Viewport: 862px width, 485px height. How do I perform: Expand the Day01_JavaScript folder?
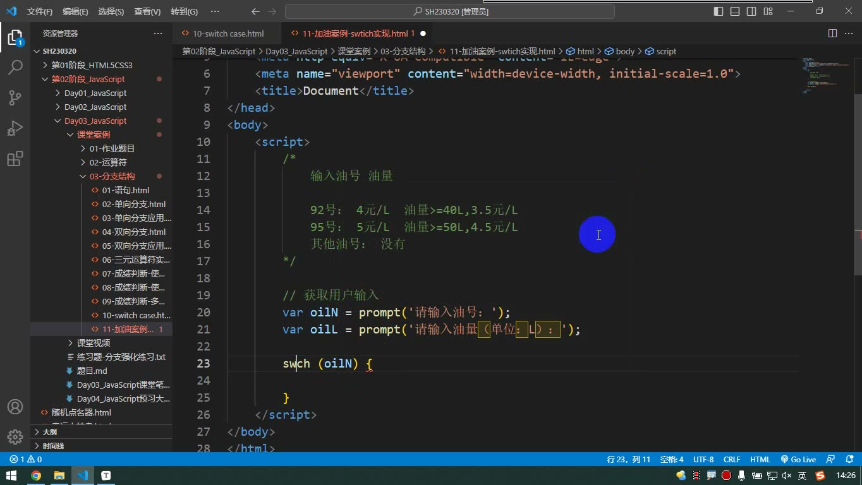(x=95, y=93)
